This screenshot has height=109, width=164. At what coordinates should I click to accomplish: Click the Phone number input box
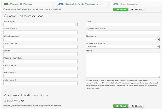click(x=40, y=61)
